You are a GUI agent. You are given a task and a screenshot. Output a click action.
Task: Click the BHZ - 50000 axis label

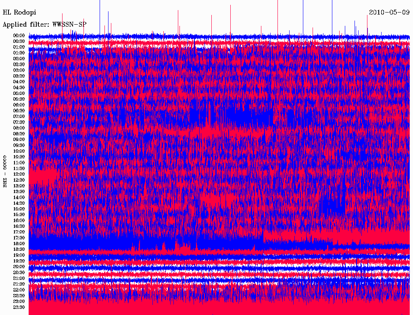[x=5, y=171]
